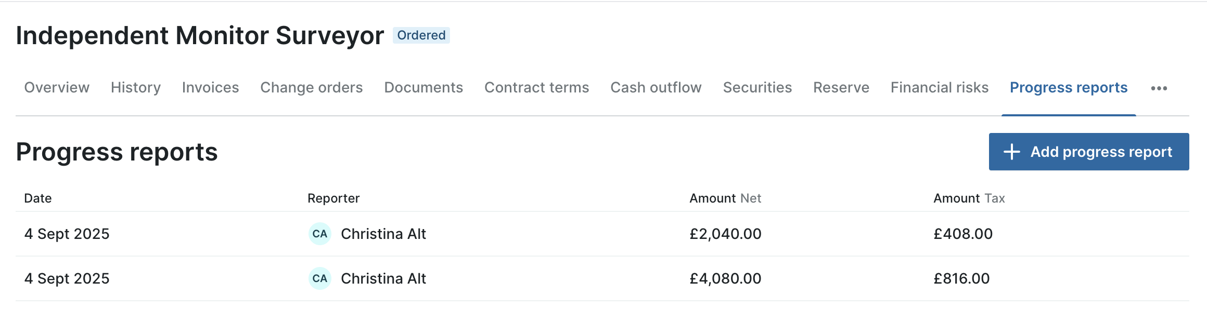This screenshot has width=1207, height=321.
Task: Switch to Cash outflow tab
Action: [x=656, y=87]
